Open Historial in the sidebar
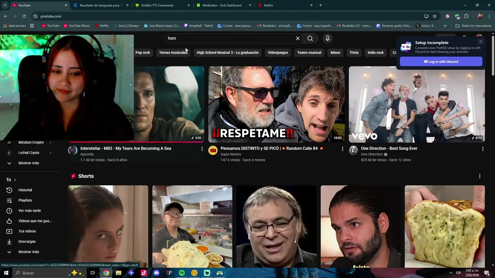This screenshot has height=278, width=495. pos(29,190)
